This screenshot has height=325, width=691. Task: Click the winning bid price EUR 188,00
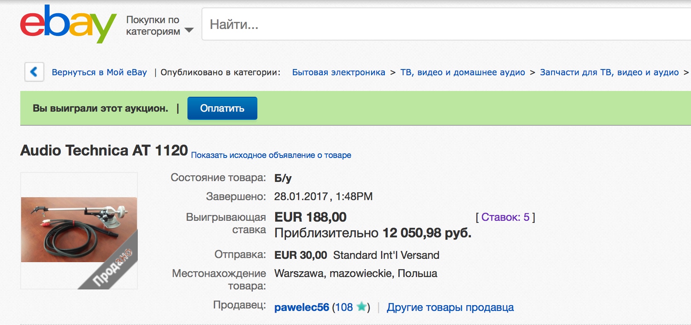point(310,217)
